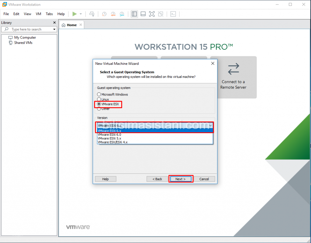Select Shared VMs in Library tree
The width and height of the screenshot is (311, 243).
pyautogui.click(x=23, y=42)
